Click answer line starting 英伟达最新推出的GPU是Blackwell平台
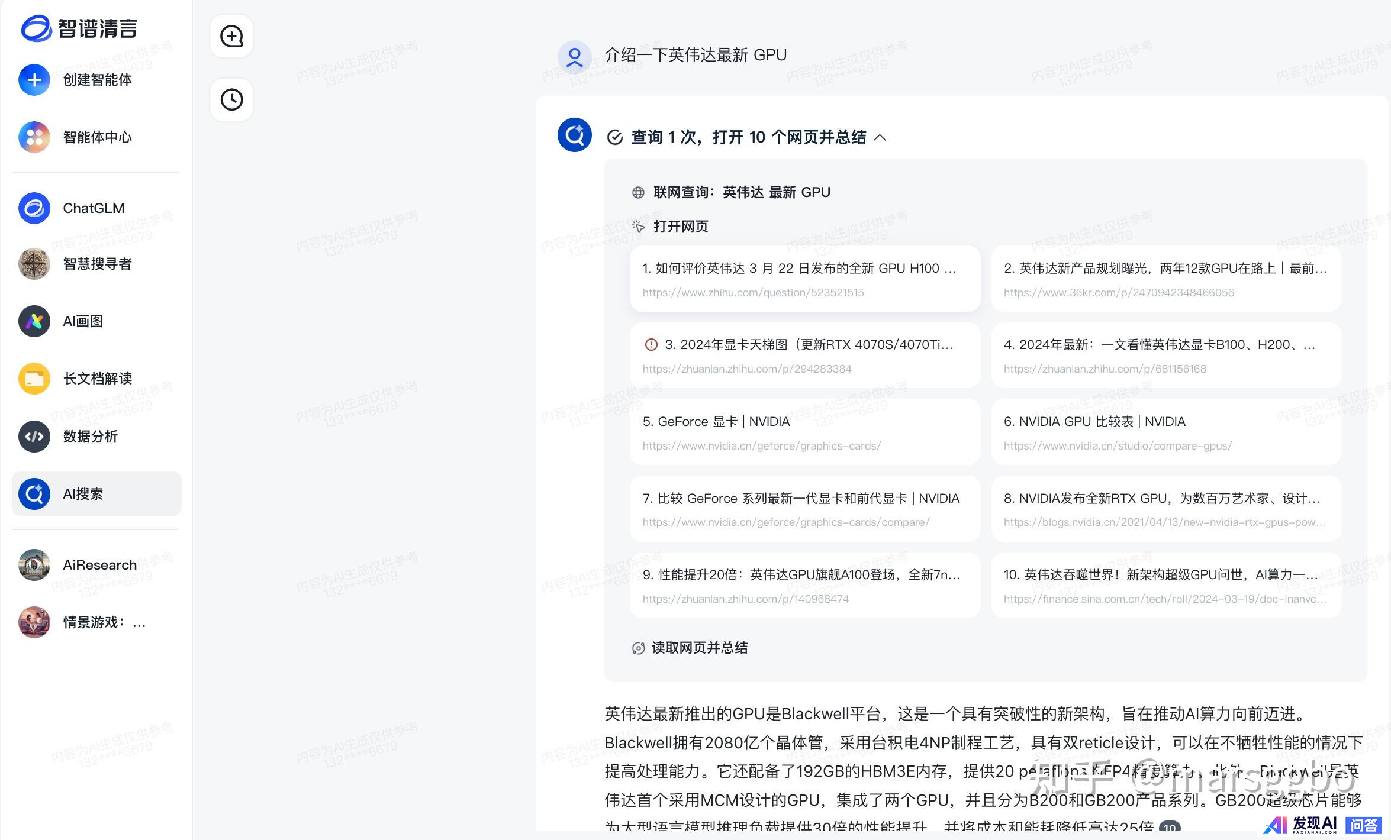1391x840 pixels. coord(957,714)
